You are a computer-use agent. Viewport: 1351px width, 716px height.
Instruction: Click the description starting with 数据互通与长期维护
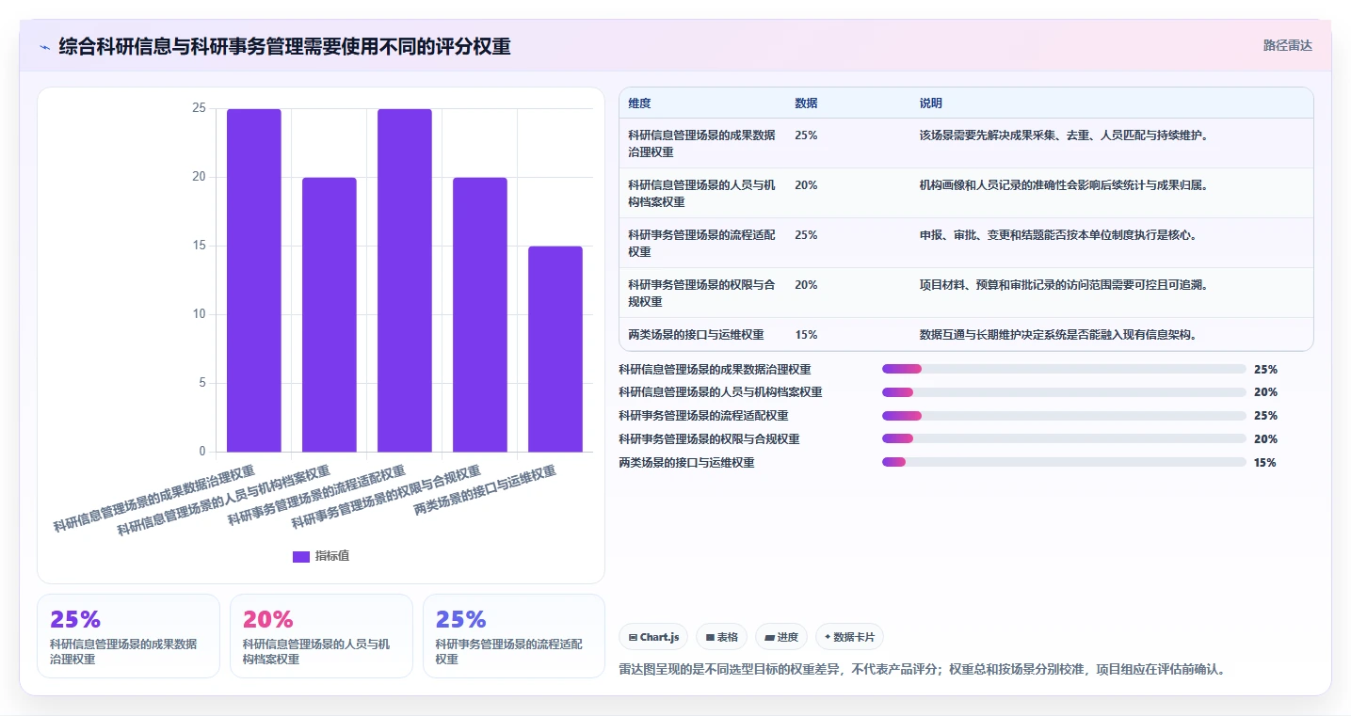tap(1058, 335)
